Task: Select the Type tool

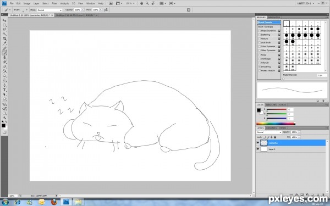Action: coord(4,90)
